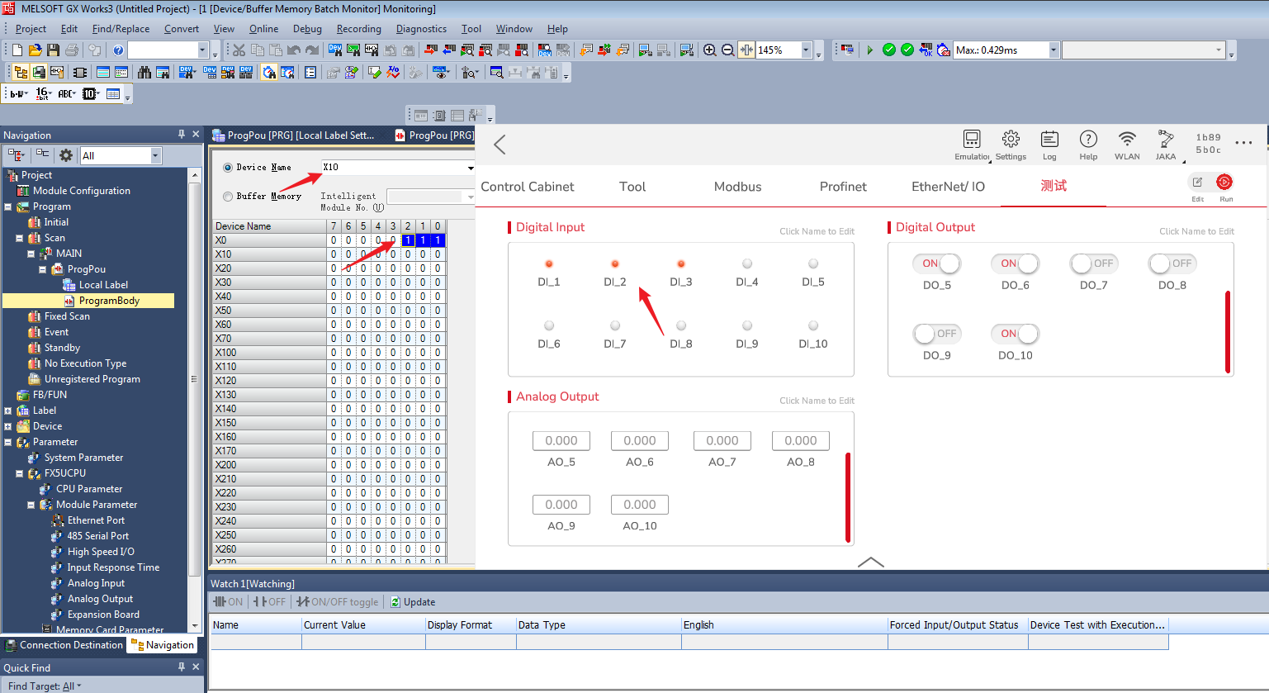Toggle the DO_5 output switch off
1269x693 pixels.
tap(937, 263)
